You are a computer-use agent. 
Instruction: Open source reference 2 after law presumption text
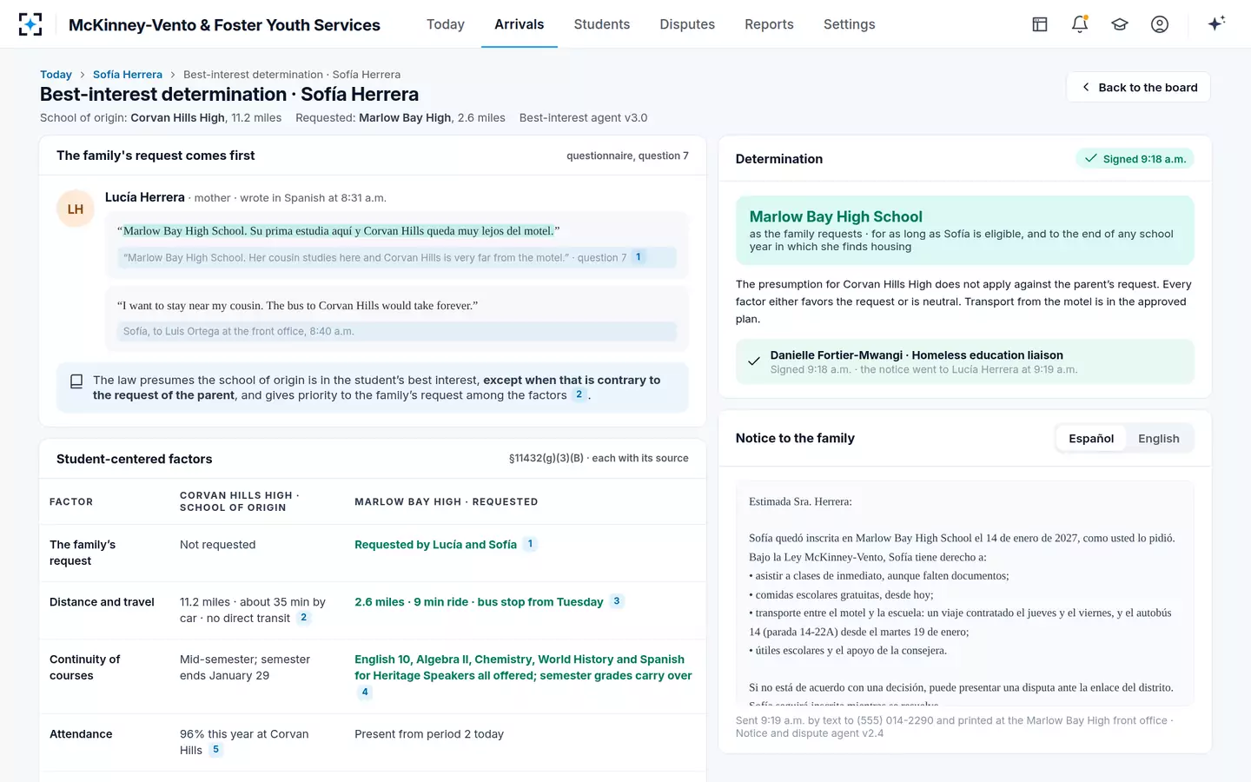coord(579,394)
